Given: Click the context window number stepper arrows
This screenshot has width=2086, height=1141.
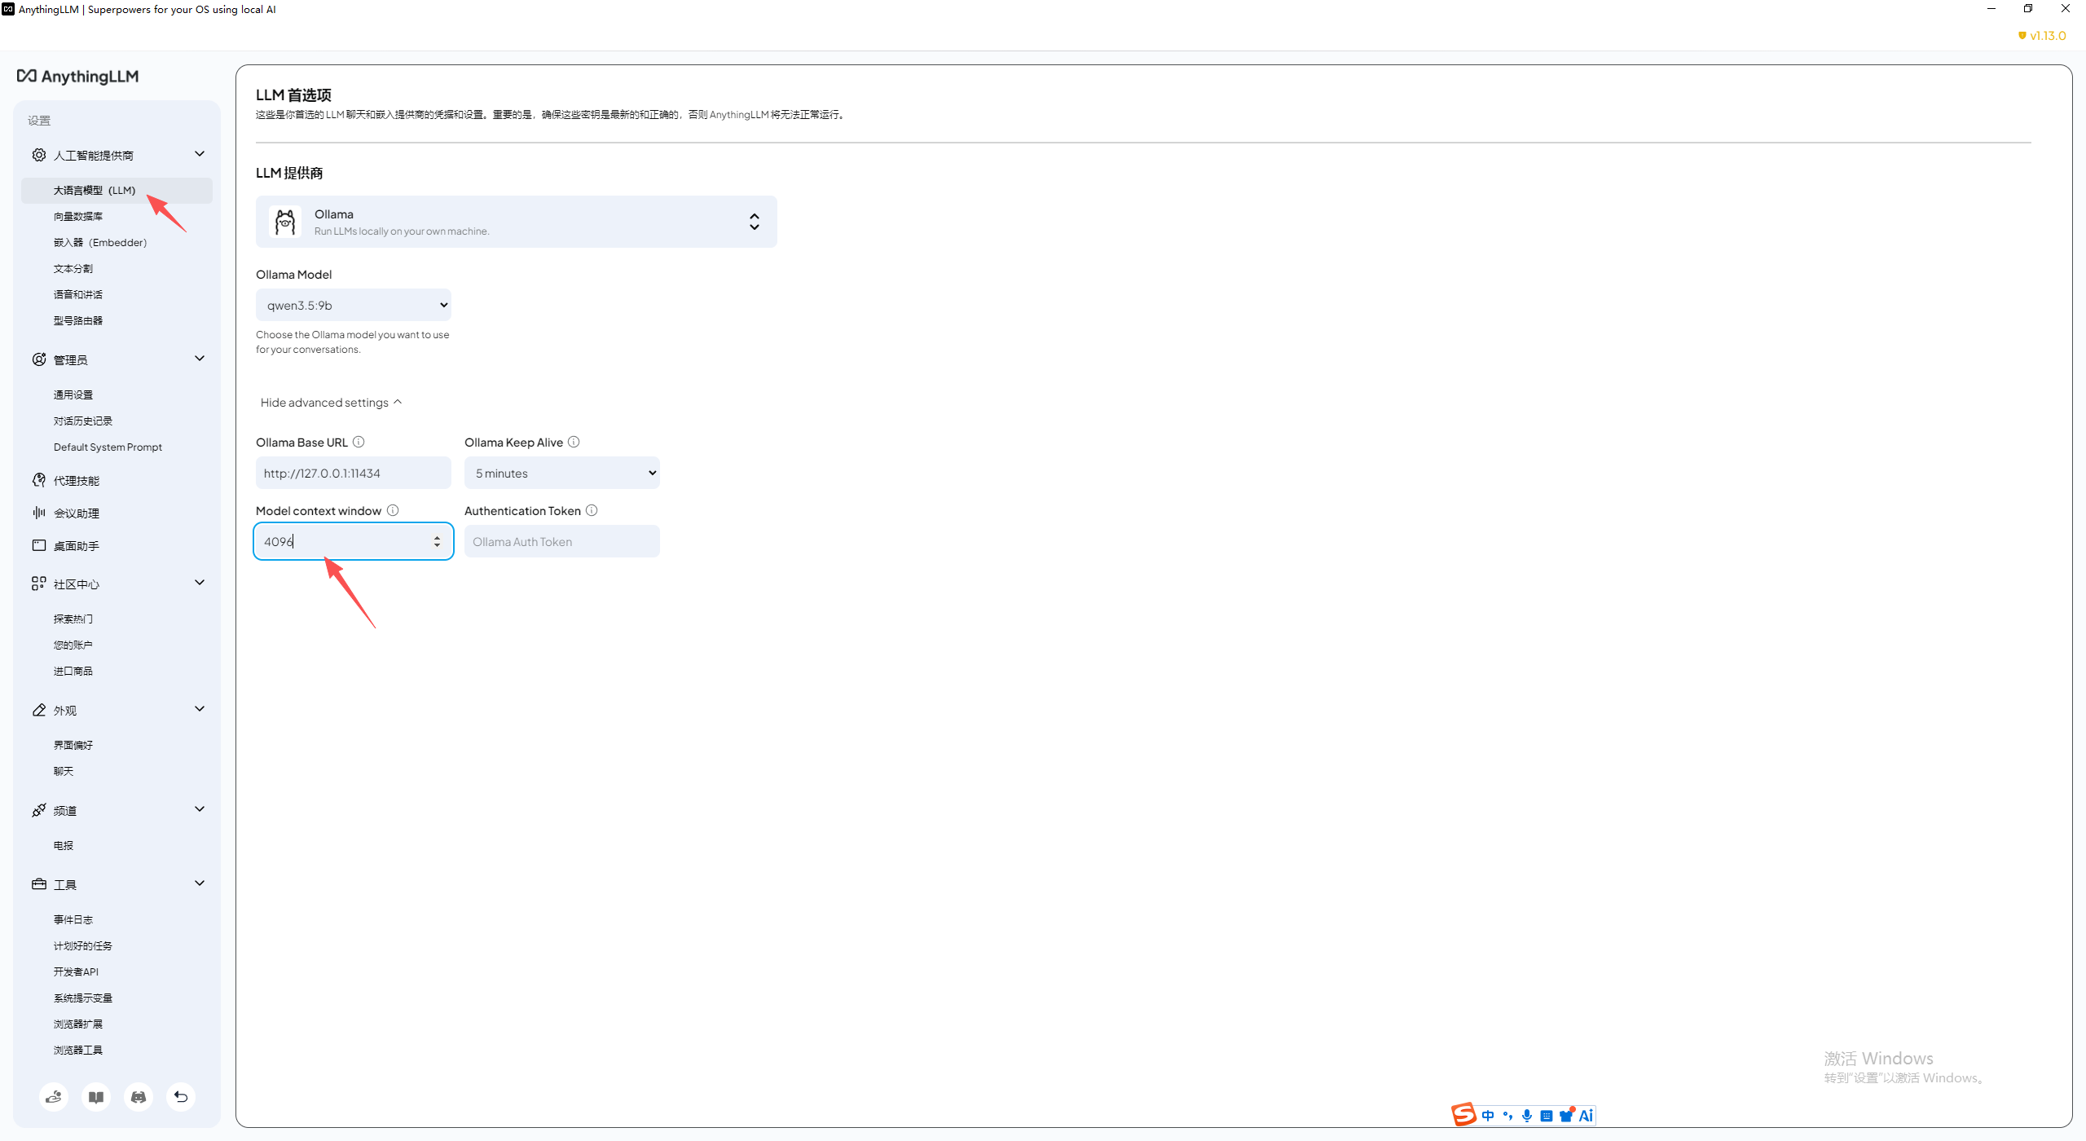Looking at the screenshot, I should (x=438, y=541).
